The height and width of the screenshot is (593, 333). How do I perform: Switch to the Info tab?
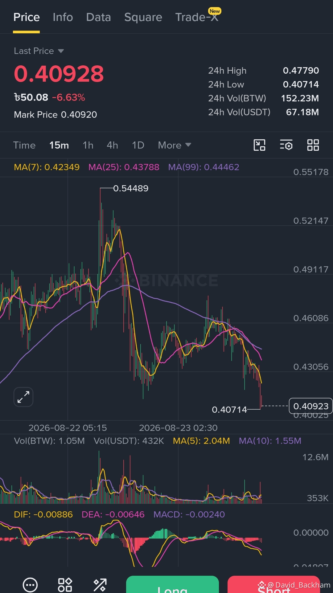point(63,17)
